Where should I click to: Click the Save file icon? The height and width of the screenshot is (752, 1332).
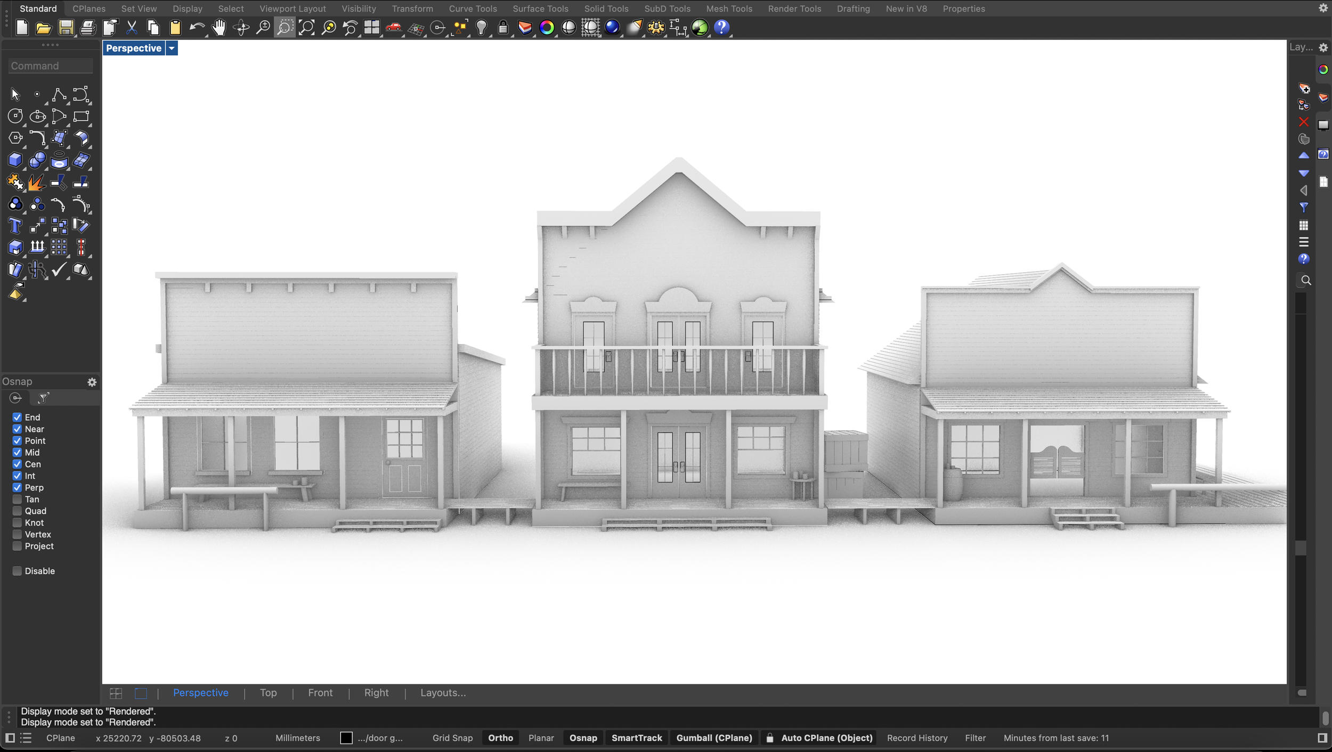(66, 28)
